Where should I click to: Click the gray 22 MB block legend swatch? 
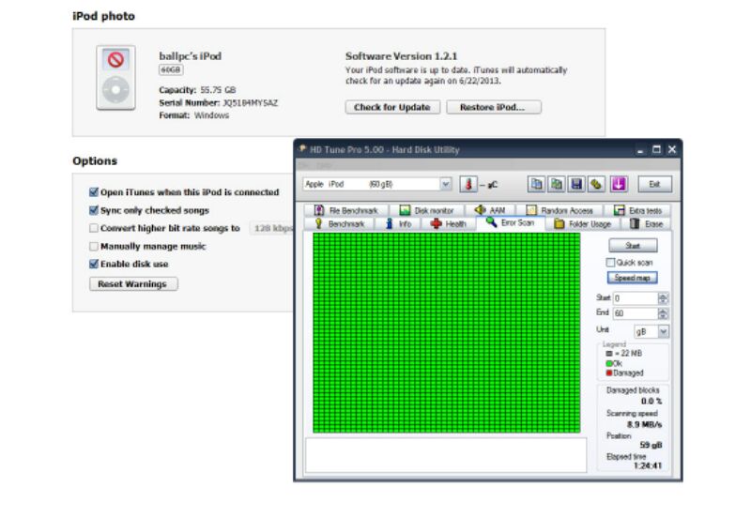click(609, 354)
